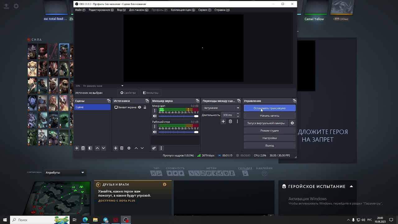
Task: Open the Вид menu
Action: [121, 10]
